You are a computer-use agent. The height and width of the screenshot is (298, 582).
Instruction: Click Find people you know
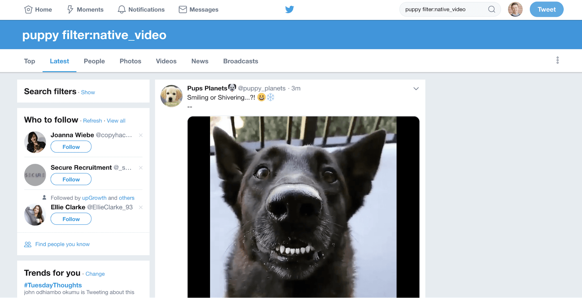pos(62,244)
